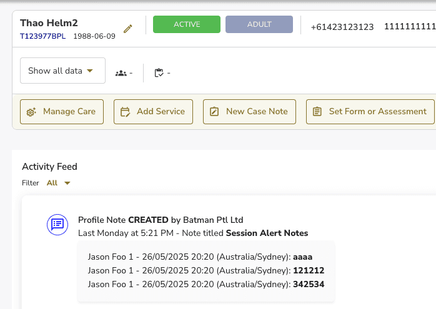Click the note line ending in aaaa
Viewport: 436px width, 309px height.
200,257
